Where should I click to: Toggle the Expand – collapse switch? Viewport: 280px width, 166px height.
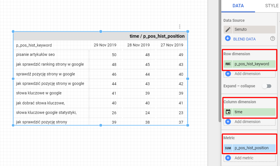click(x=267, y=86)
